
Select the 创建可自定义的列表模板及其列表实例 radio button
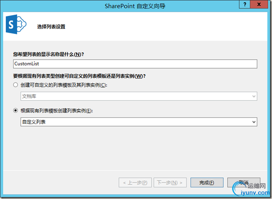click(x=15, y=85)
